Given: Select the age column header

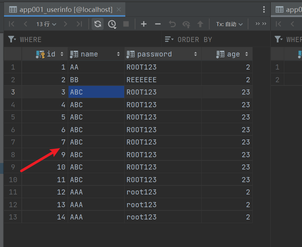Looking at the screenshot, I should tap(227, 54).
